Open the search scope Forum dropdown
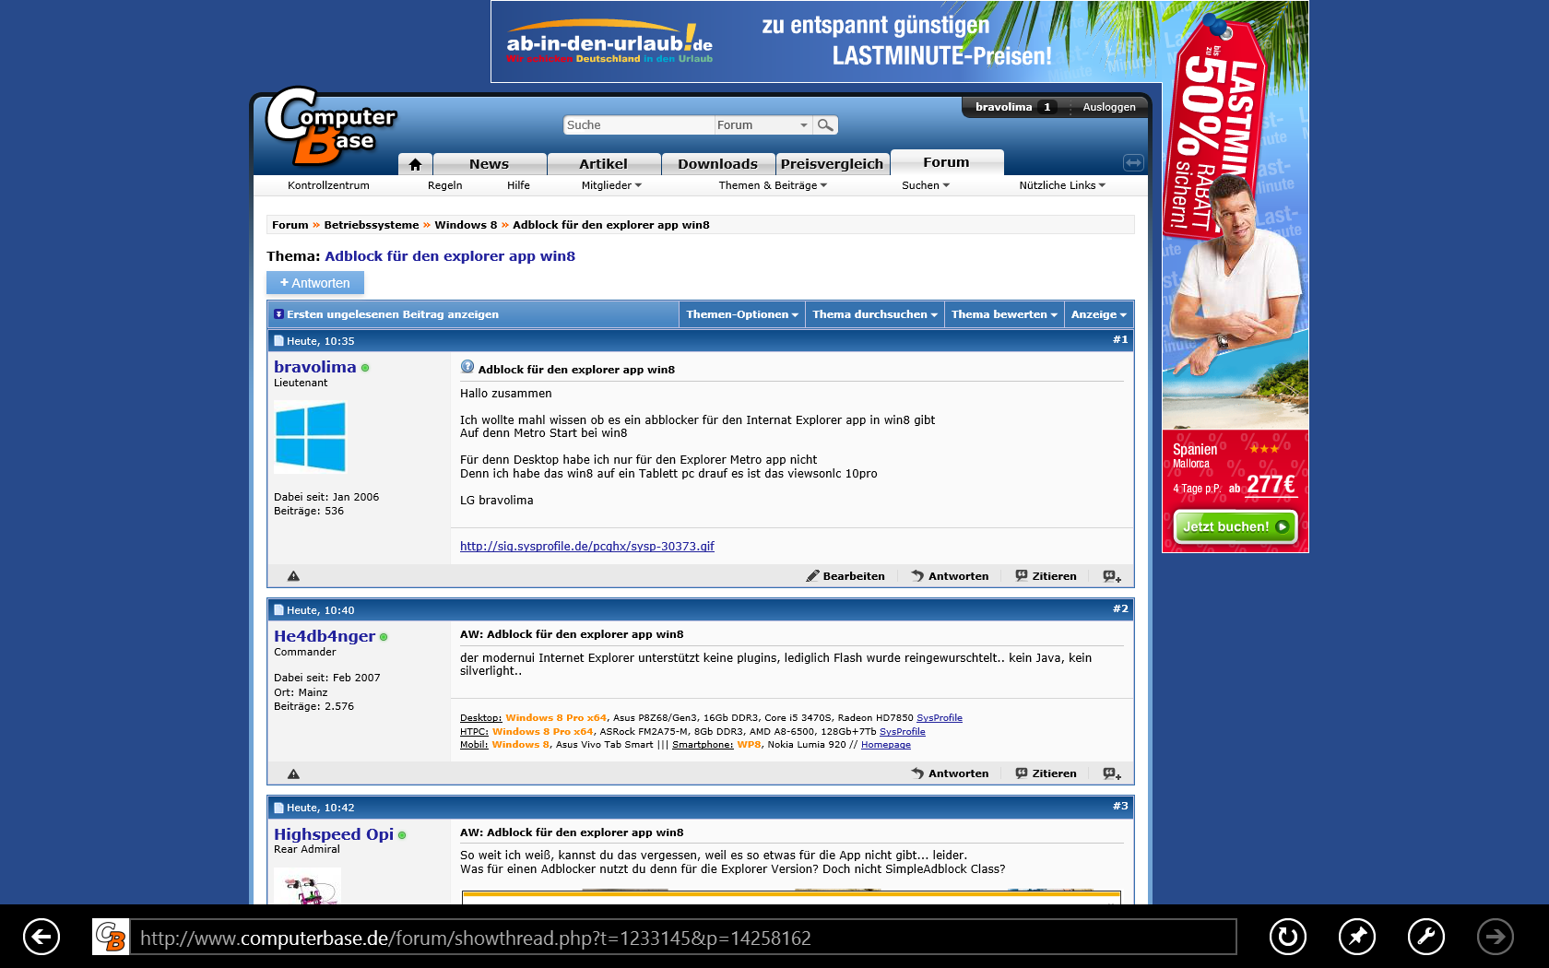Viewport: 1549px width, 968px height. [763, 124]
